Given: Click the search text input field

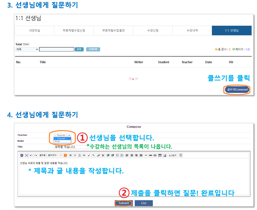Looking at the screenshot, I should coord(57,49).
